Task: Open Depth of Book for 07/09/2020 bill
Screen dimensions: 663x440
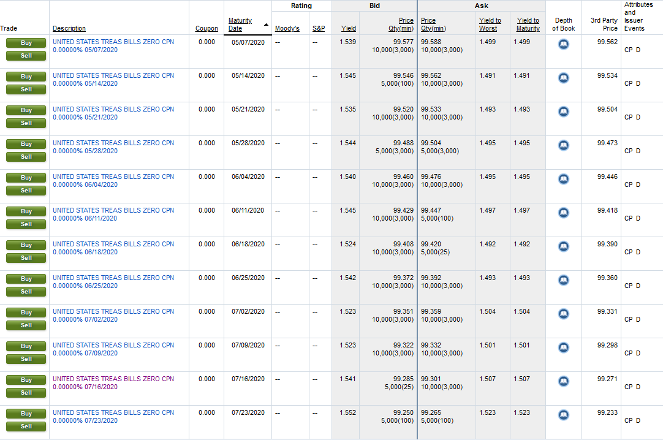Action: pyautogui.click(x=563, y=347)
